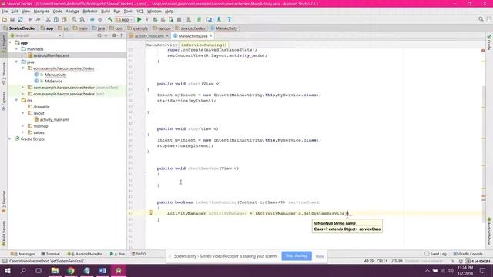
Task: Select activity_main.xml under layout
Action: [54, 120]
